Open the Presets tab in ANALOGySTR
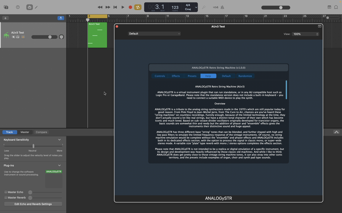The image size is (342, 213). coord(192,76)
